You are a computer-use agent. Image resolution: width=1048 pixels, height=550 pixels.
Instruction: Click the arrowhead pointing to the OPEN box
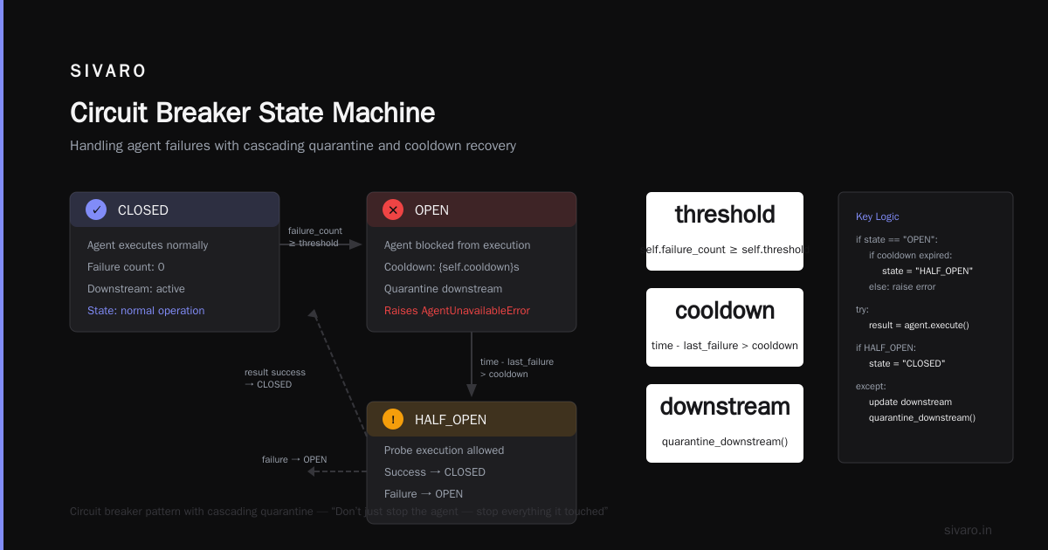click(355, 244)
